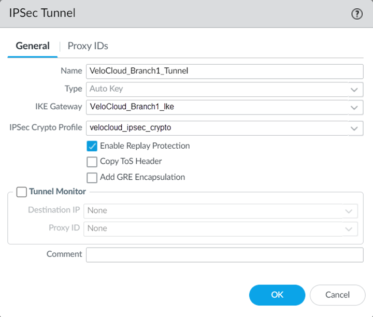
Task: Click the IPSec Crypto Profile chevron arrow
Action: (354, 128)
